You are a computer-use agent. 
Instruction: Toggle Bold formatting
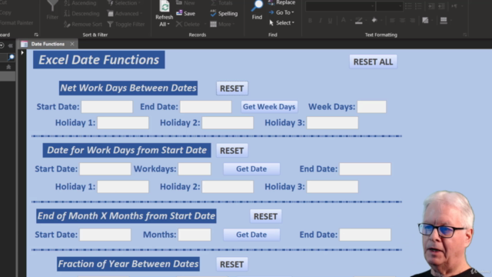(310, 21)
